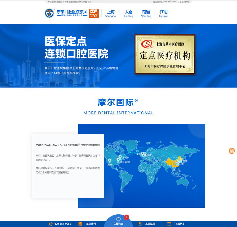The image size is (237, 227).
Task: Click the headset icon beside 咨询预约
Action: 180,2
